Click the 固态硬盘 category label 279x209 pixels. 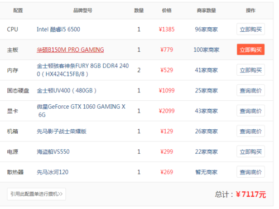[18, 91]
